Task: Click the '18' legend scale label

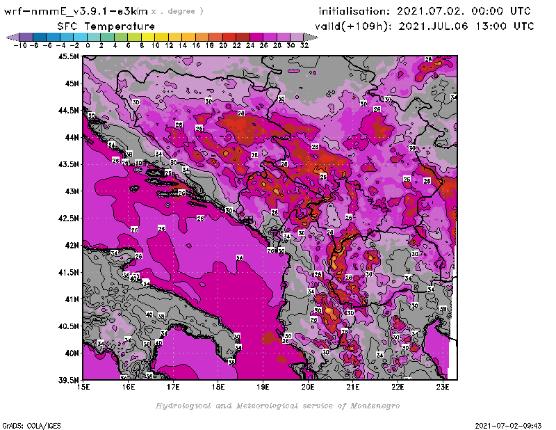Action: (x=210, y=45)
